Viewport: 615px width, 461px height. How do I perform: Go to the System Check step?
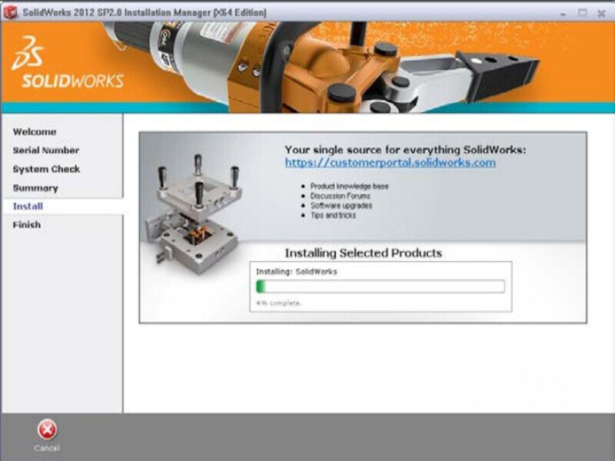click(x=46, y=169)
